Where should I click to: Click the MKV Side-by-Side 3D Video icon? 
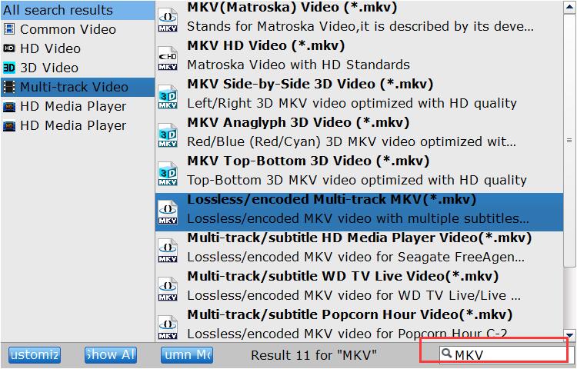[168, 97]
